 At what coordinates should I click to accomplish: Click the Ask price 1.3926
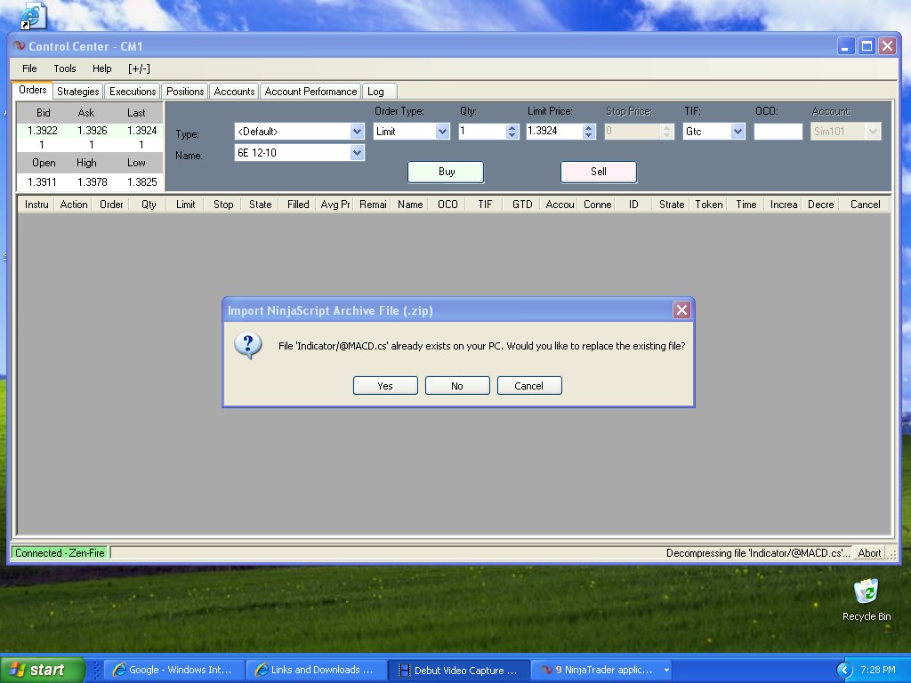click(x=93, y=131)
